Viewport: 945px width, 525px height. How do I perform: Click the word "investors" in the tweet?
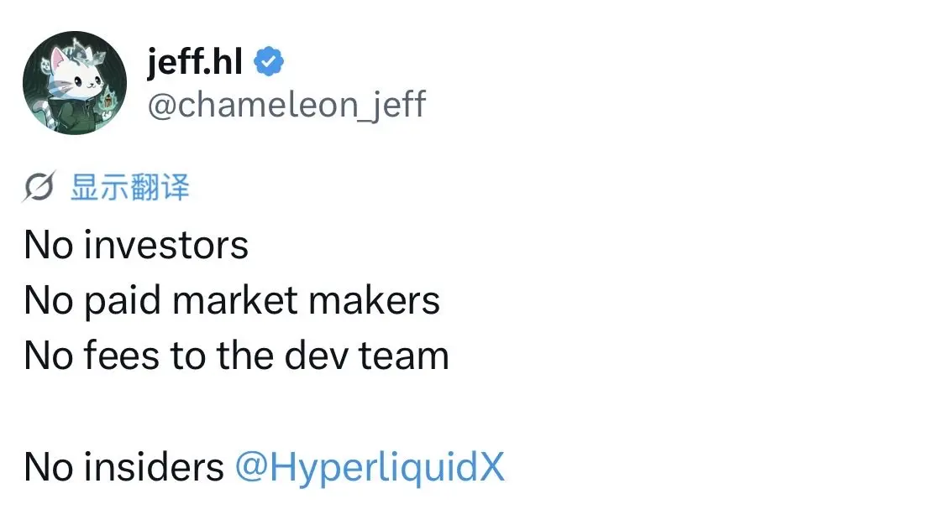(x=166, y=246)
